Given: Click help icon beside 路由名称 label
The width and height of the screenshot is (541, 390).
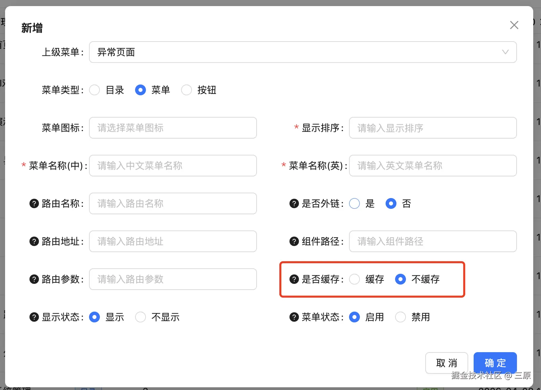Looking at the screenshot, I should (x=34, y=203).
